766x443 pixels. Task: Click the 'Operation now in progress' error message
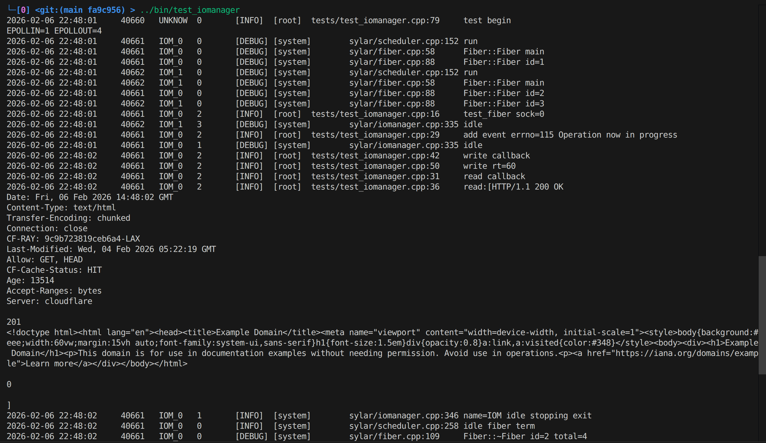pyautogui.click(x=617, y=135)
